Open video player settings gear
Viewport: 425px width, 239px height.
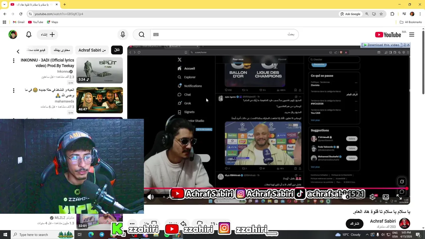[x=373, y=197]
